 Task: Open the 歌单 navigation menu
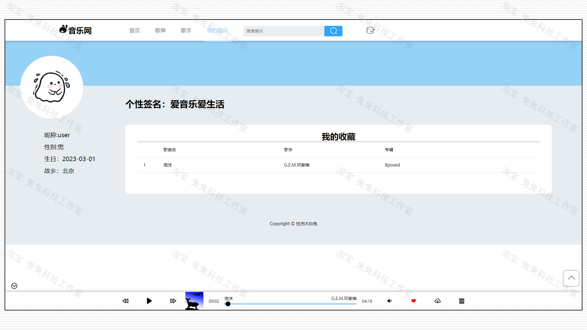160,30
